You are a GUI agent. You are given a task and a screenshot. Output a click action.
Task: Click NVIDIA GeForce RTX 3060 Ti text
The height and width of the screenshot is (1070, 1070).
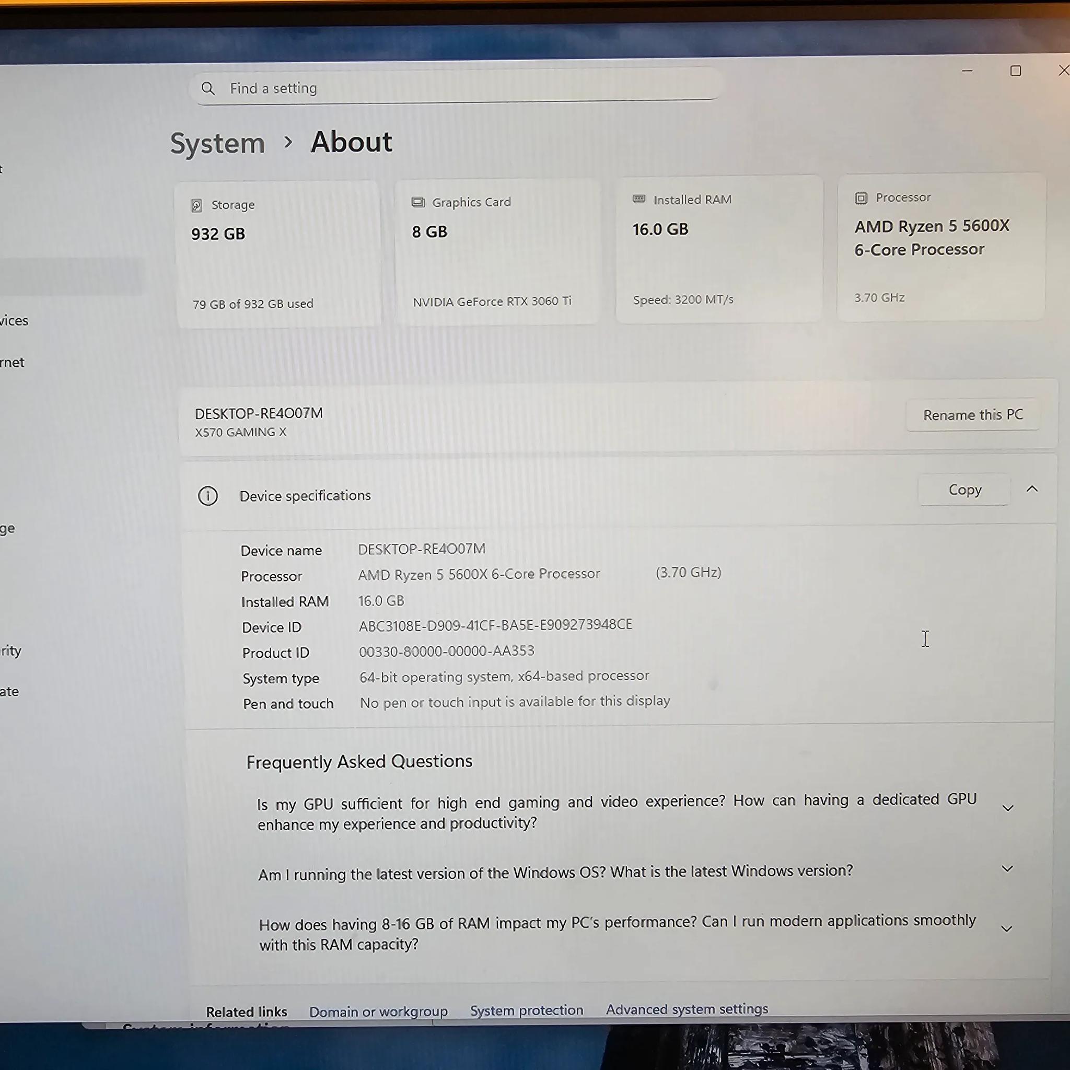point(492,302)
